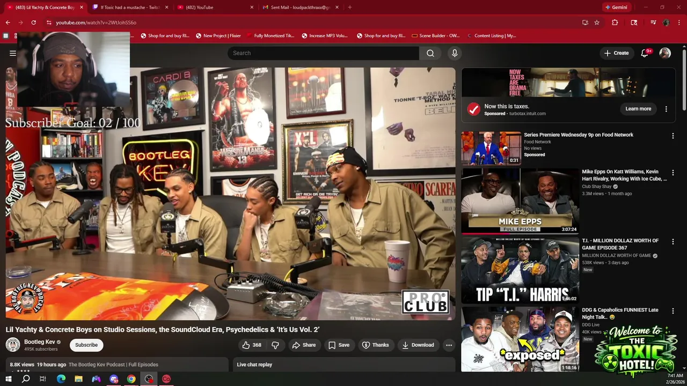687x386 pixels.
Task: Open options for the TurboTax ad
Action: (x=666, y=109)
